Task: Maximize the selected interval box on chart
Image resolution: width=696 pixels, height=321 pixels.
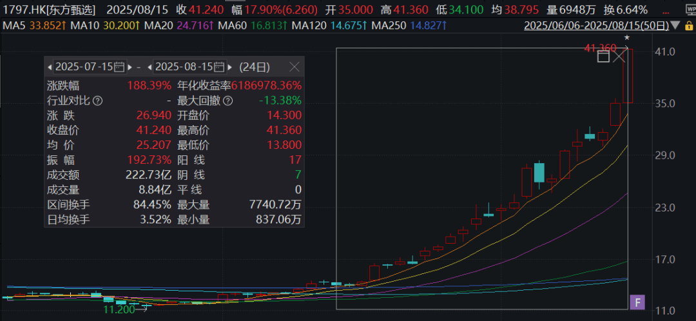Action: point(603,56)
